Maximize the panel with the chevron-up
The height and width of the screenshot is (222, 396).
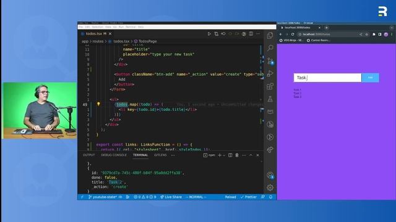click(251, 155)
